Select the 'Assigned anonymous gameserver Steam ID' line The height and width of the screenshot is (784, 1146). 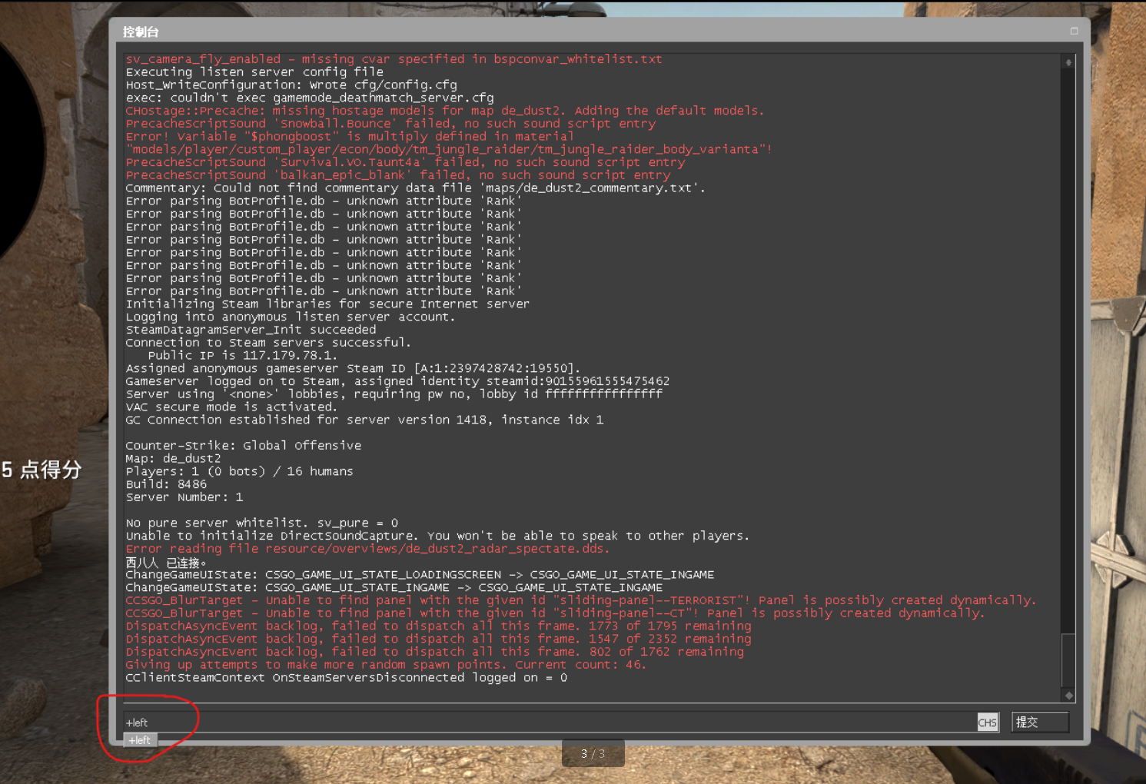[x=353, y=369]
